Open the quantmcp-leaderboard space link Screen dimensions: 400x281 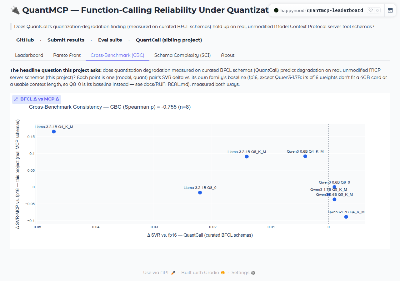335,11
